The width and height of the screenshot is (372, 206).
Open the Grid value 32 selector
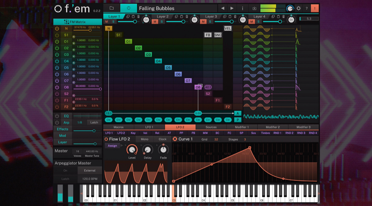coord(216,139)
